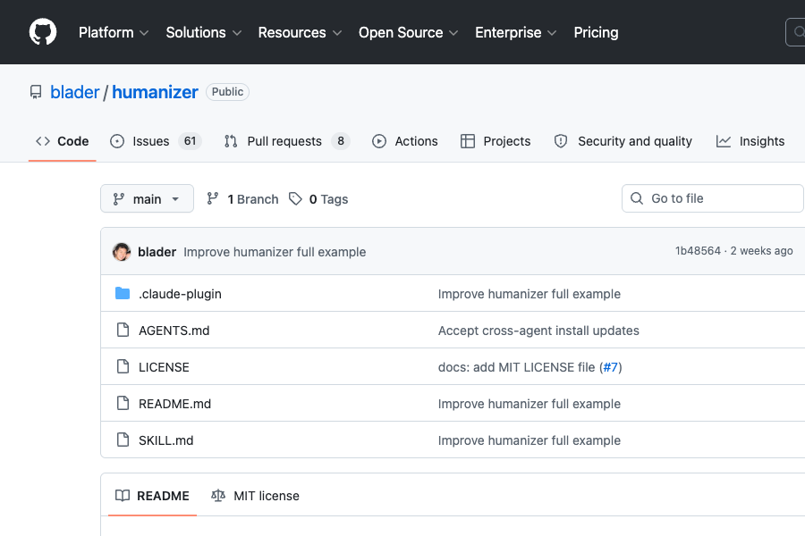Open the latest commit message link beside blader
Viewport: 805px width, 536px height.
click(x=275, y=252)
